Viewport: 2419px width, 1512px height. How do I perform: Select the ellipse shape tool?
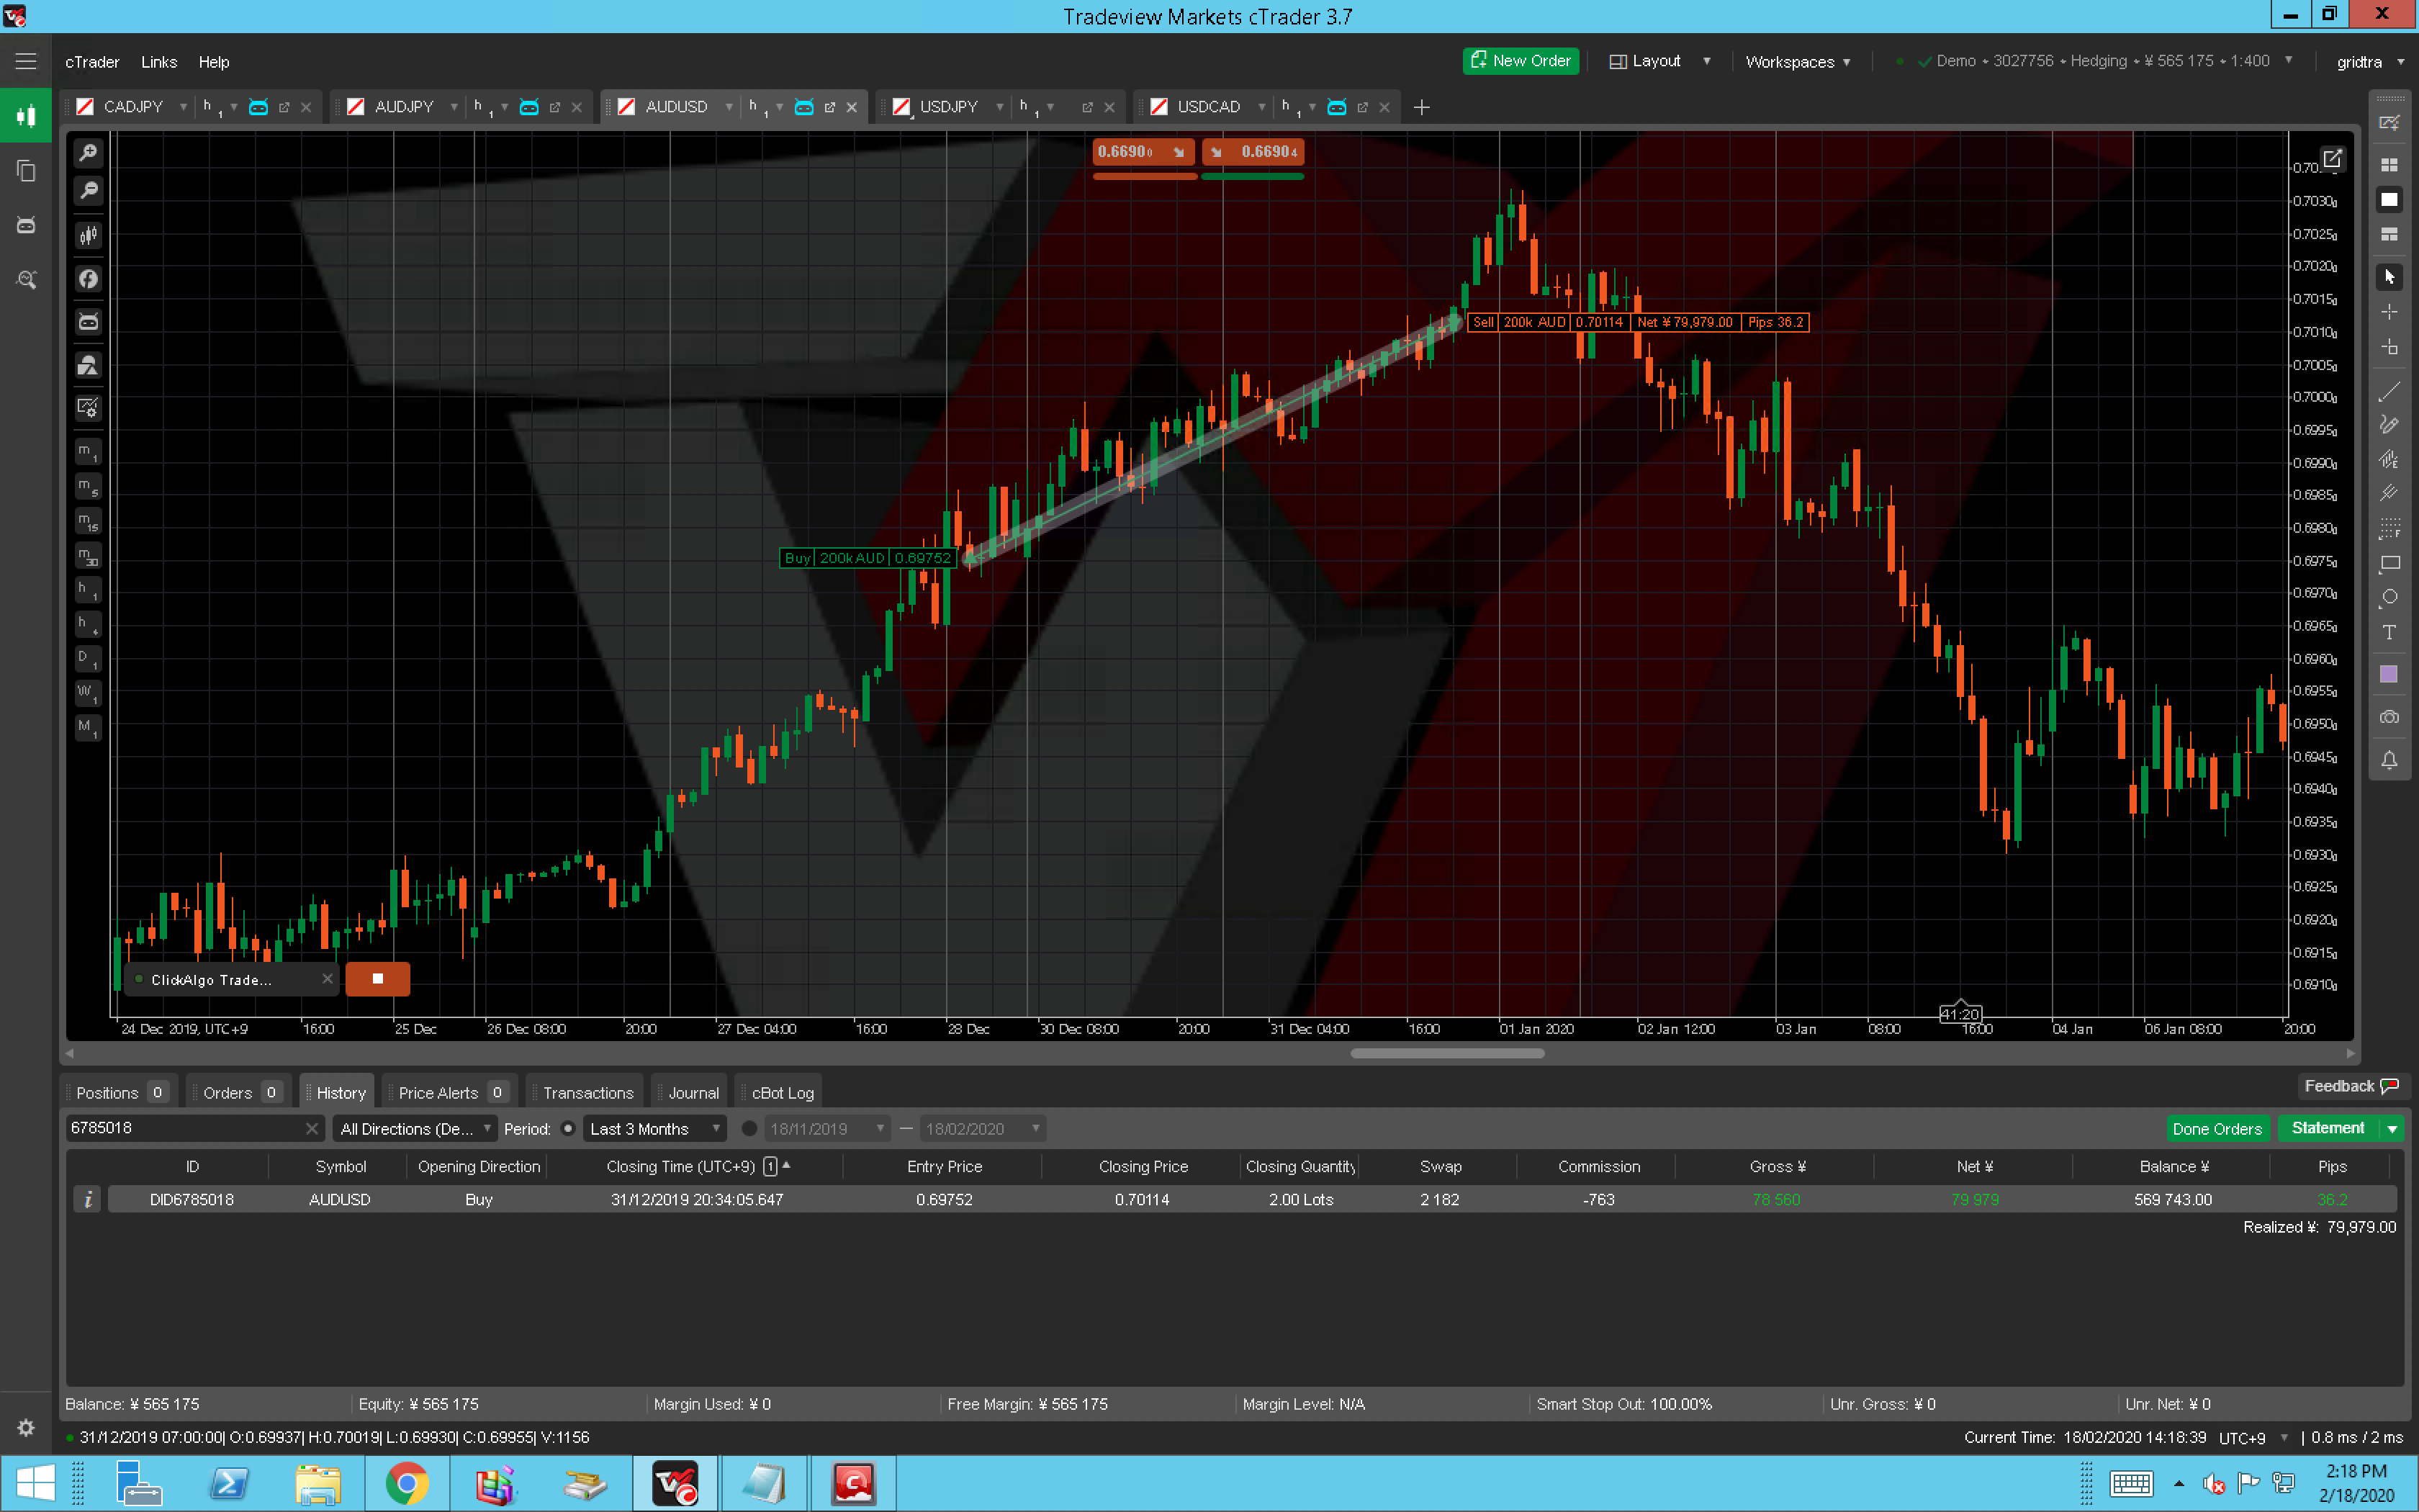2389,598
